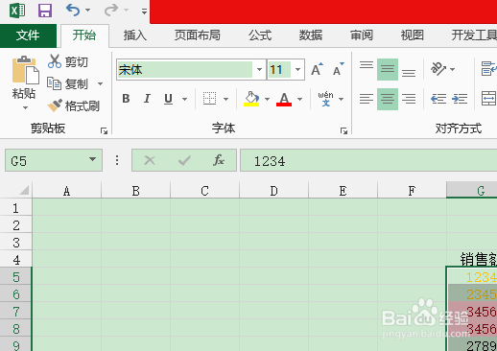Open the 复制 dropdown arrow

click(101, 84)
